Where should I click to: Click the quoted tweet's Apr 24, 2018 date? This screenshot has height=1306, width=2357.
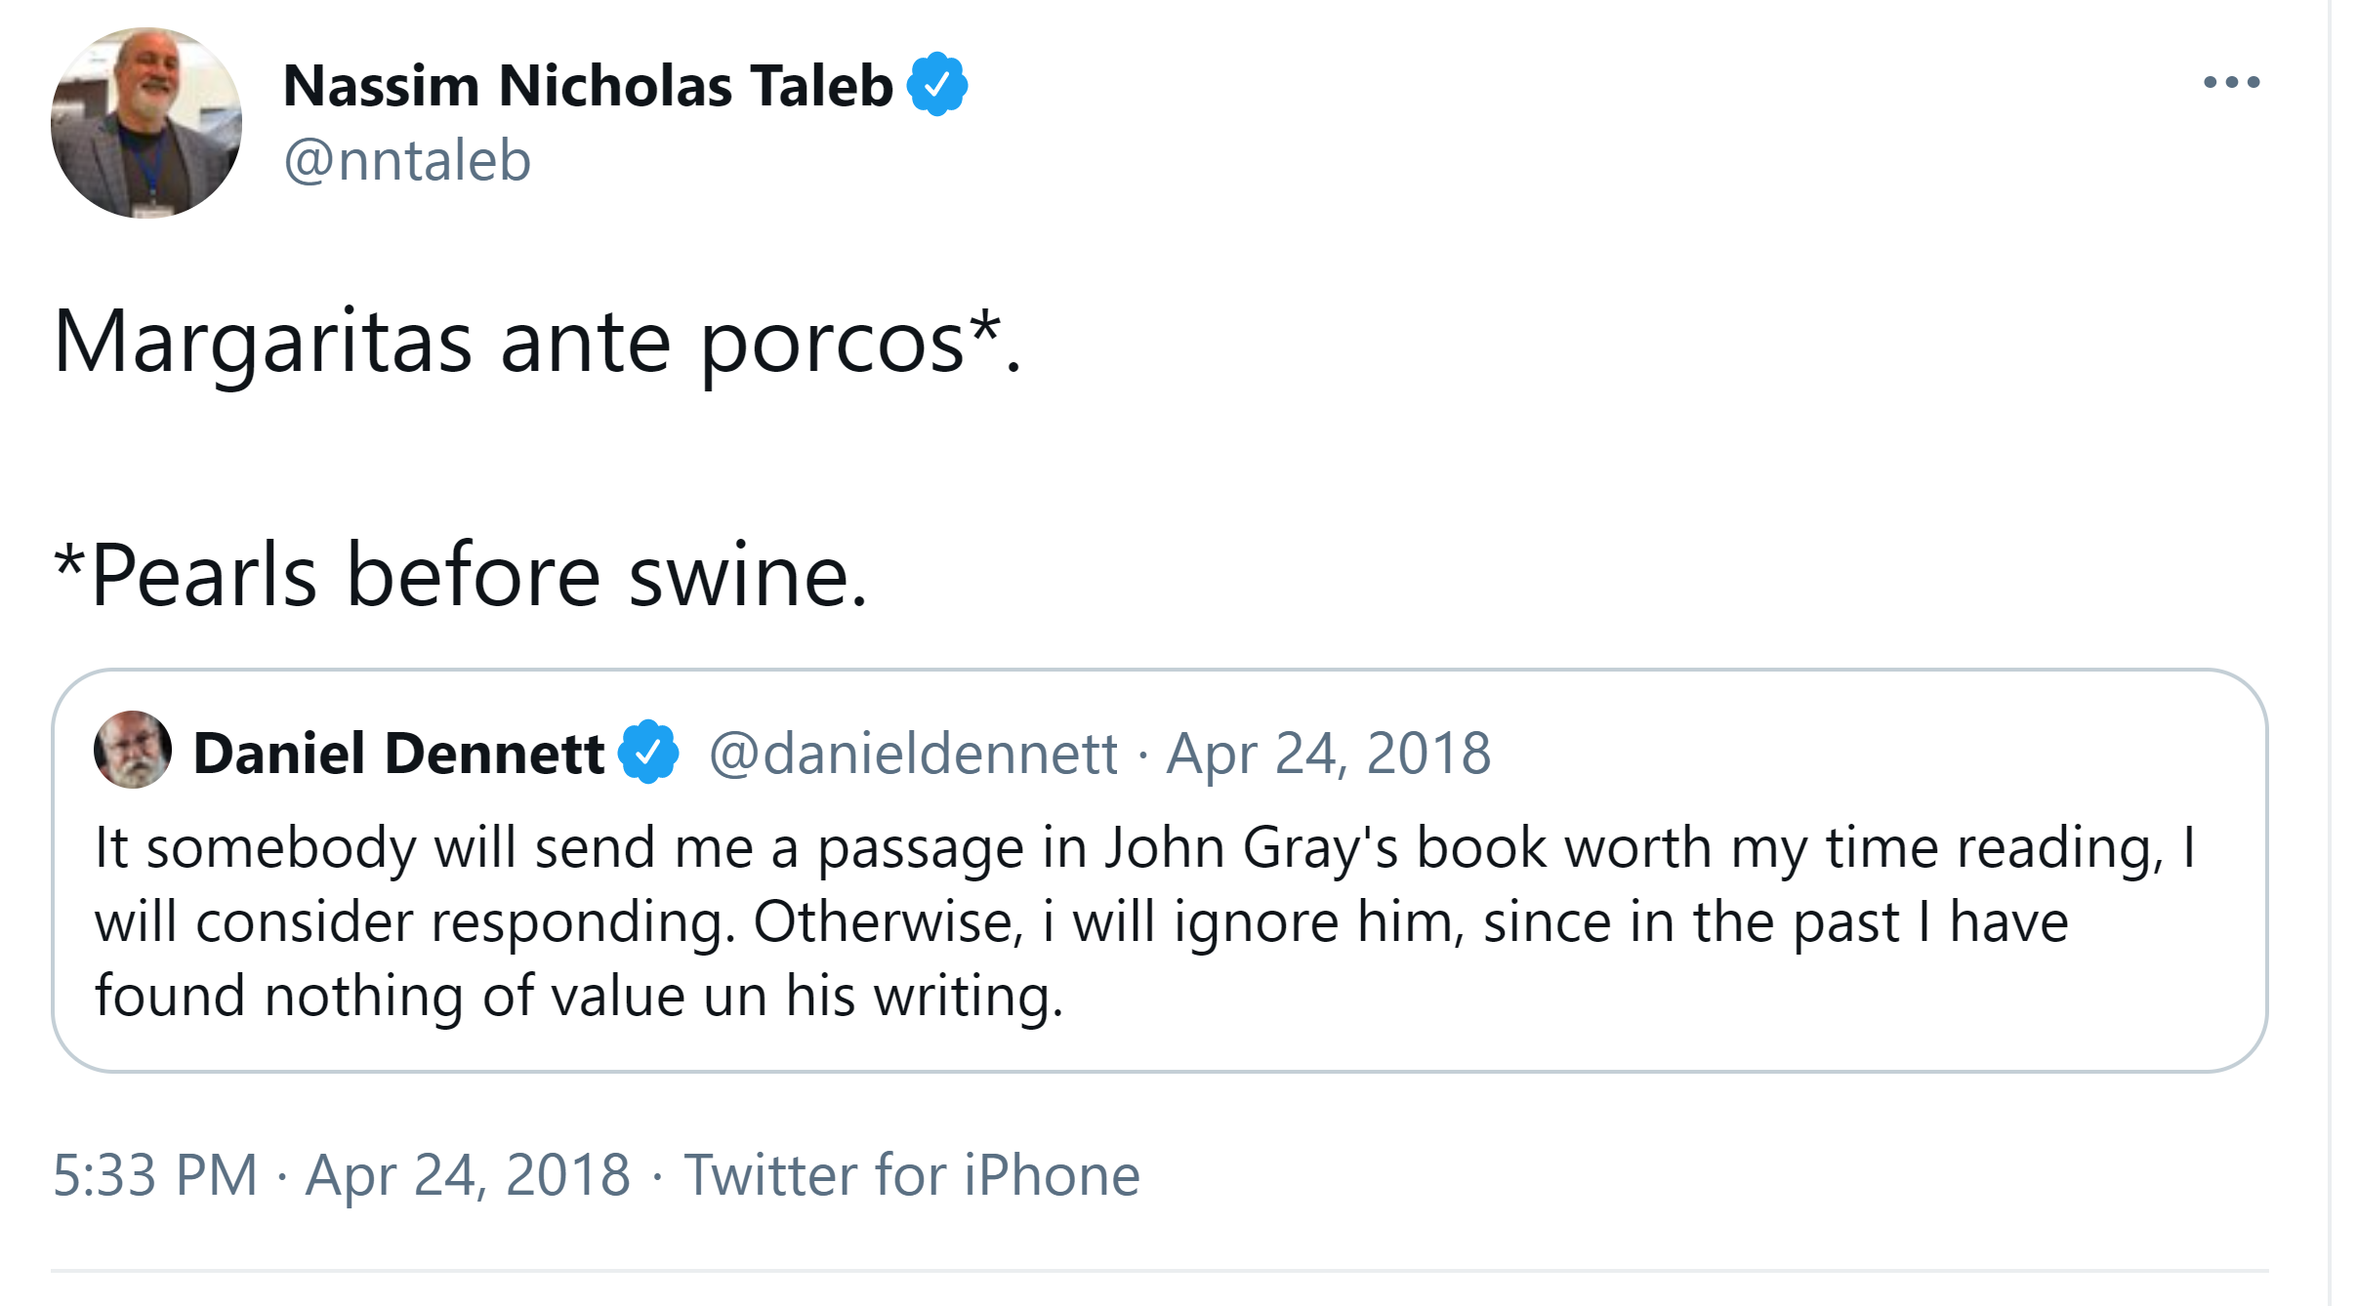[x=1329, y=754]
